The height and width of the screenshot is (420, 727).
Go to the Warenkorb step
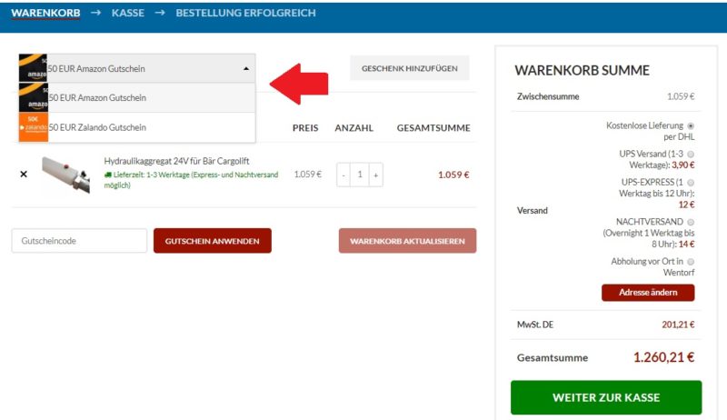pos(45,13)
